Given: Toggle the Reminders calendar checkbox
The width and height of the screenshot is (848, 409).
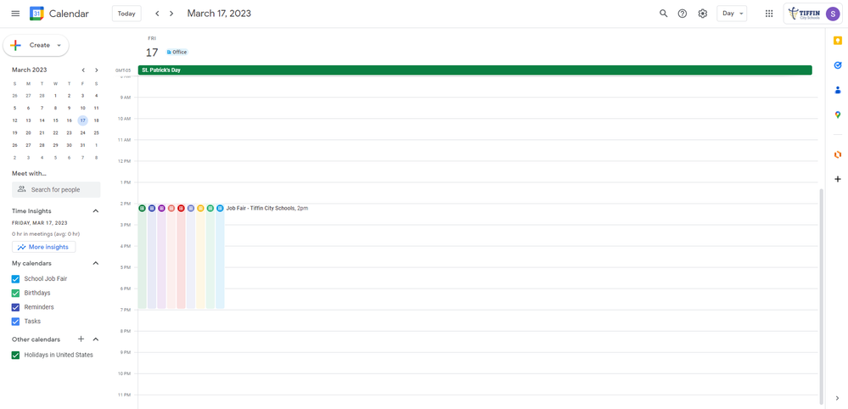Looking at the screenshot, I should pos(15,307).
